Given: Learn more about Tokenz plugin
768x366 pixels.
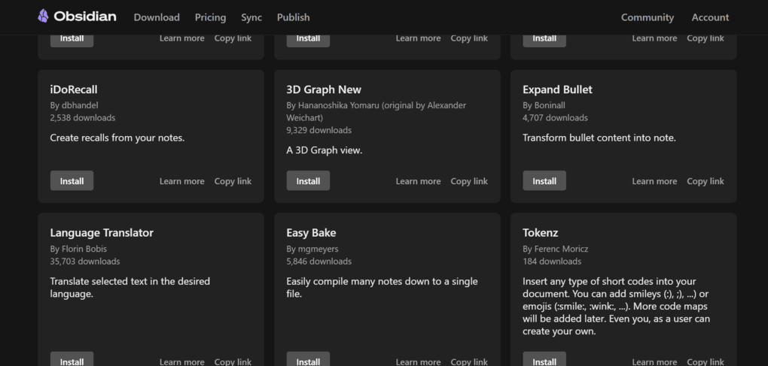Looking at the screenshot, I should [x=654, y=361].
